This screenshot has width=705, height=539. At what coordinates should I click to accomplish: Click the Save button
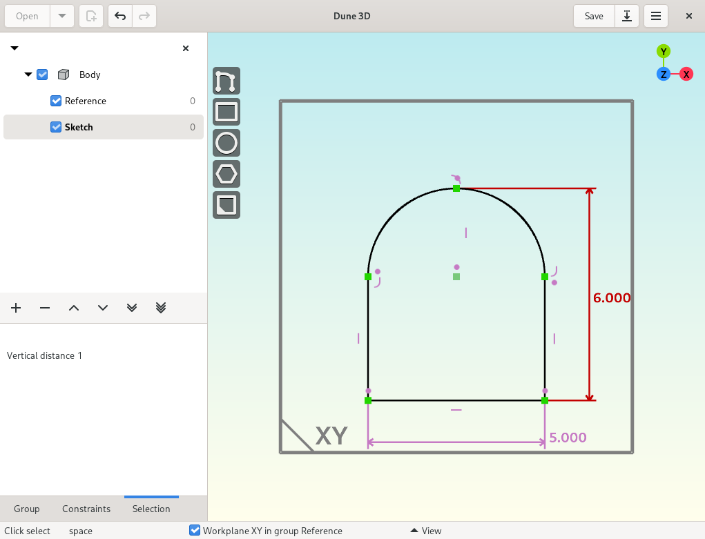click(594, 16)
